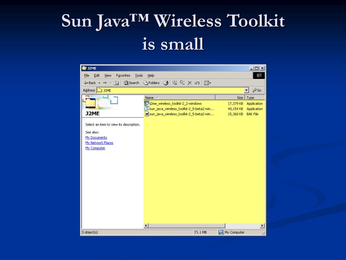Open the Search pane from toolbar
This screenshot has height=260, width=346.
coord(131,83)
